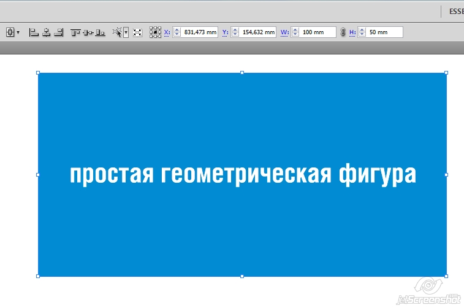The image size is (464, 308).
Task: Click the white text 'простая геометрическая фигура'
Action: (x=243, y=175)
